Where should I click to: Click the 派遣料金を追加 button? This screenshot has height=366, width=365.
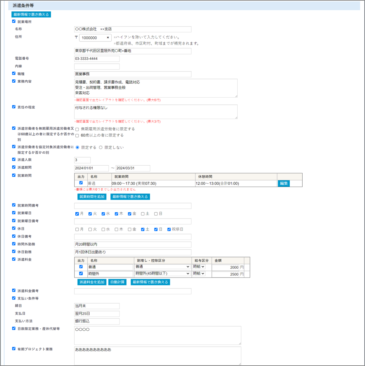click(92, 282)
